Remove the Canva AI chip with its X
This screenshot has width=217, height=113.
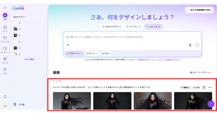[x=159, y=27]
